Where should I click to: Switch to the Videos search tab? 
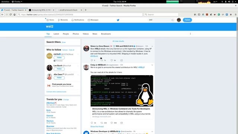pos(86,34)
